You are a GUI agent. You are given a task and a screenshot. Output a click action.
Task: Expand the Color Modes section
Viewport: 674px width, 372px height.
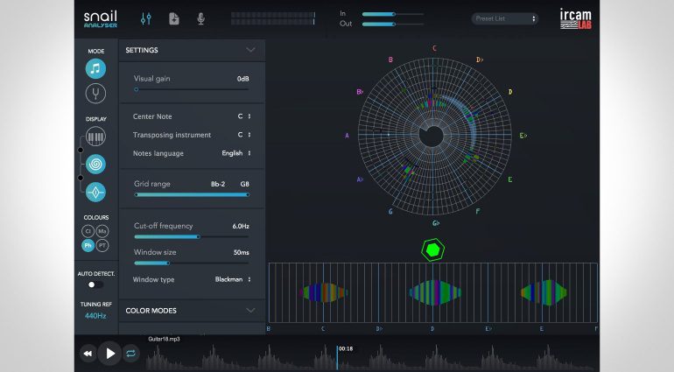(x=250, y=310)
